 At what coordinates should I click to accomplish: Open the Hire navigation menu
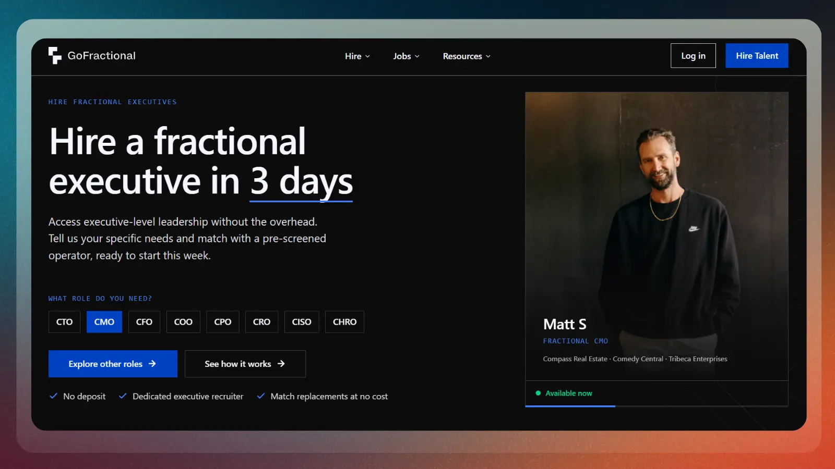[357, 56]
